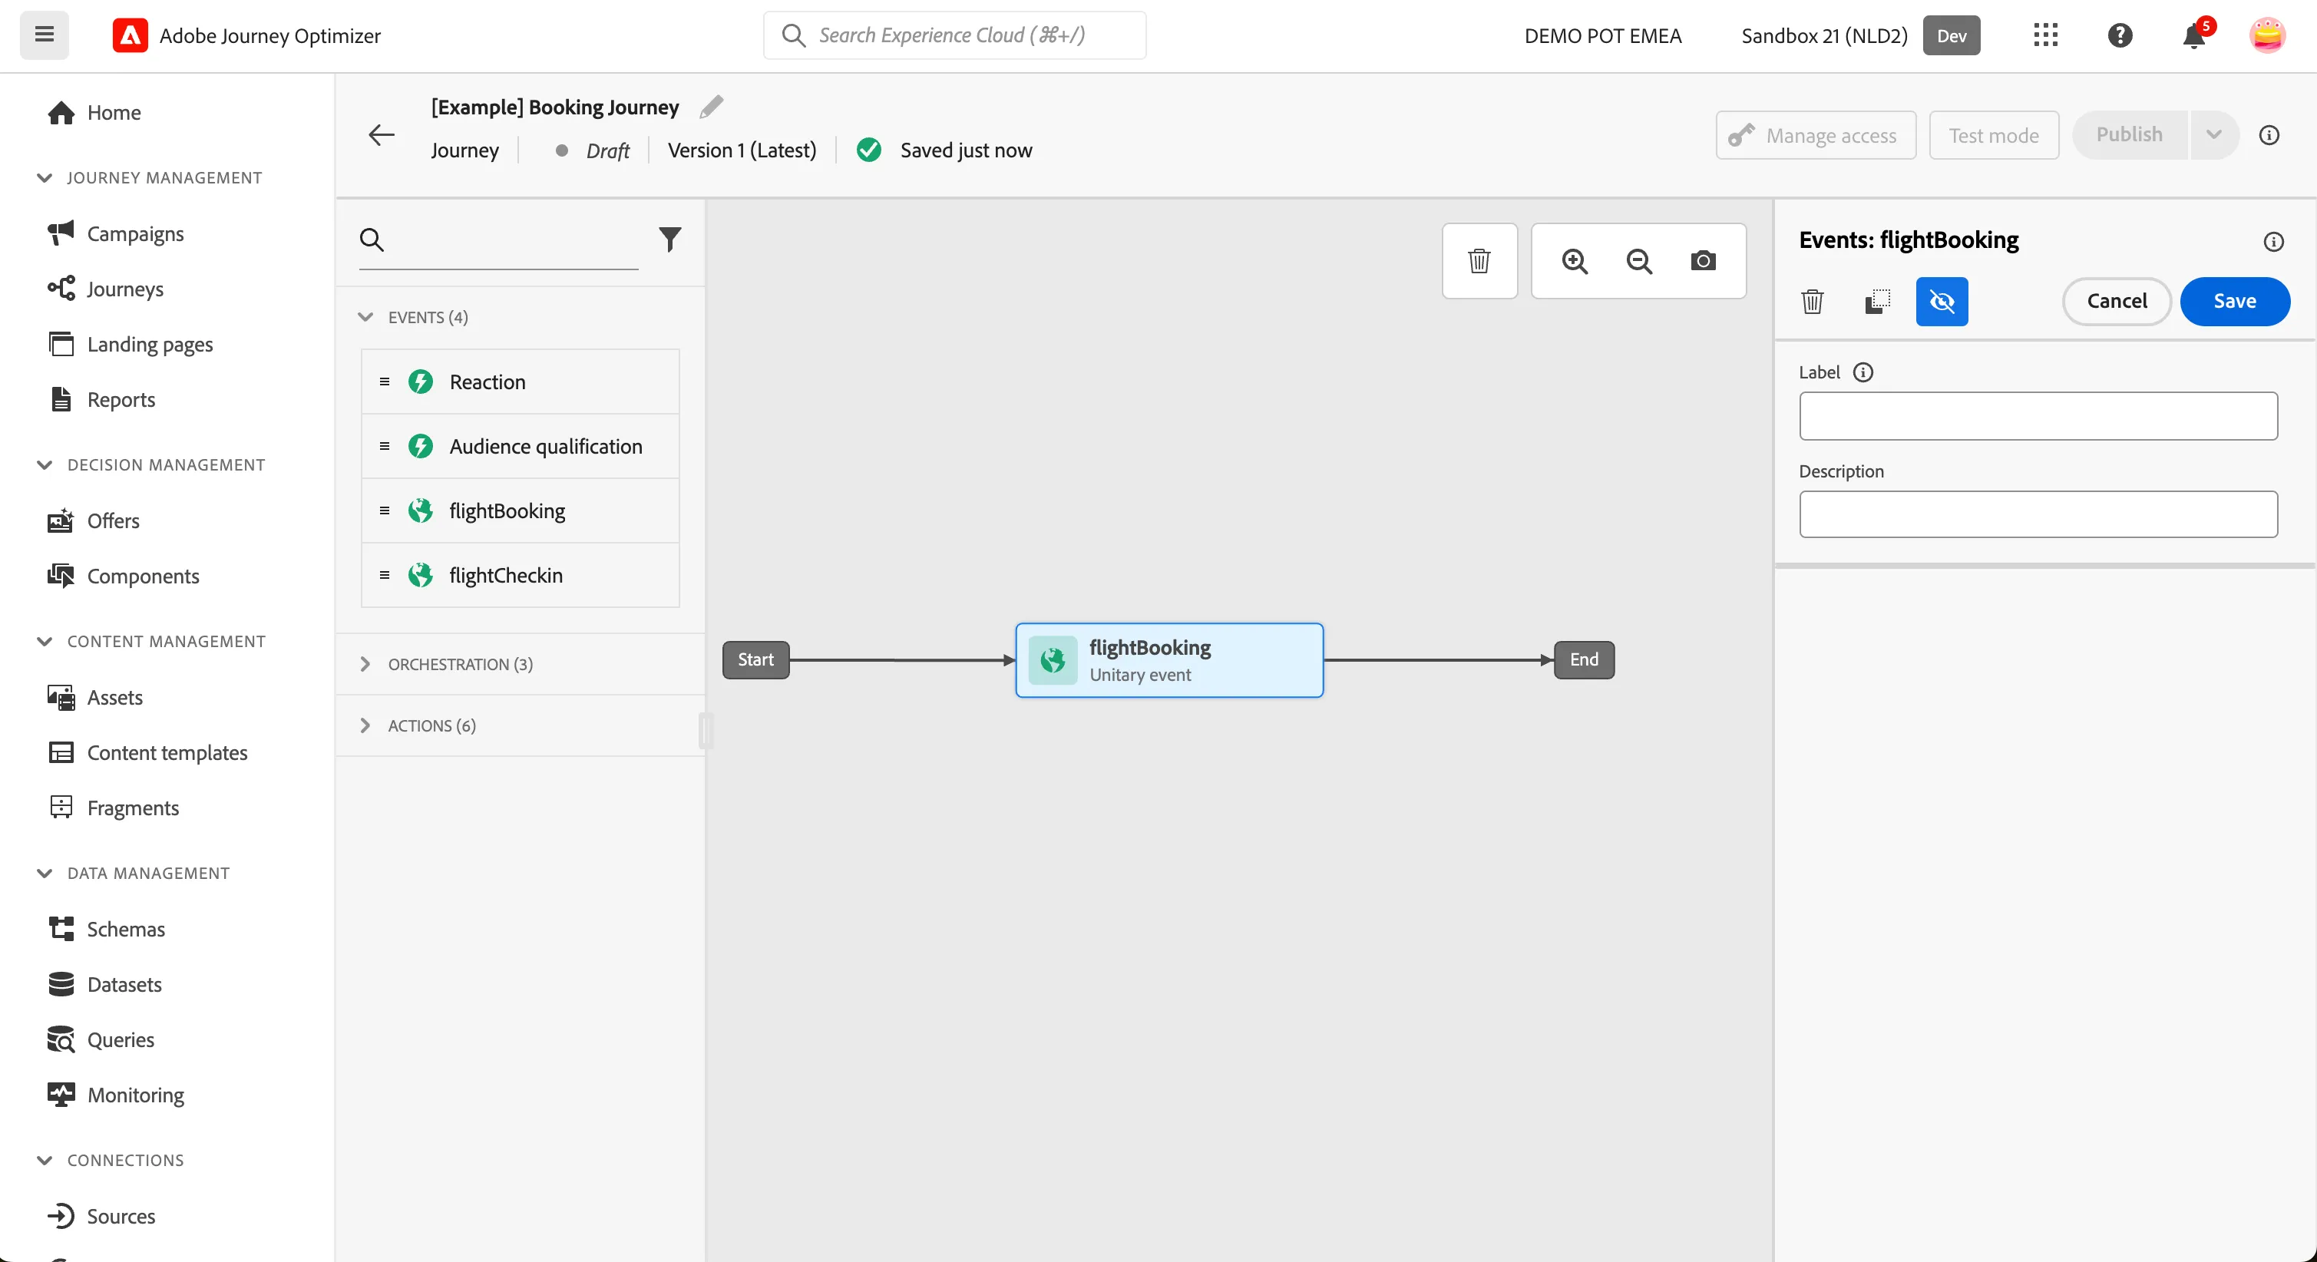
Task: Delete selected canvas item with toolbar trash
Action: point(1479,261)
